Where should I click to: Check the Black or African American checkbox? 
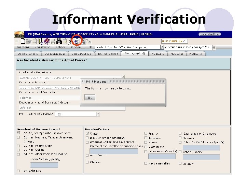(x=87, y=138)
